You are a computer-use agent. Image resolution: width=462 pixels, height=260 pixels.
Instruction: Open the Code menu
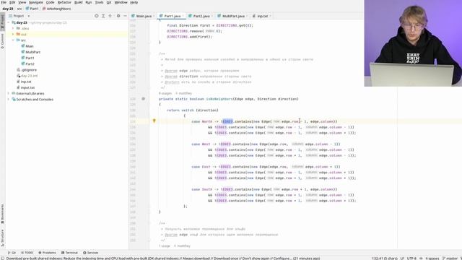click(x=50, y=2)
